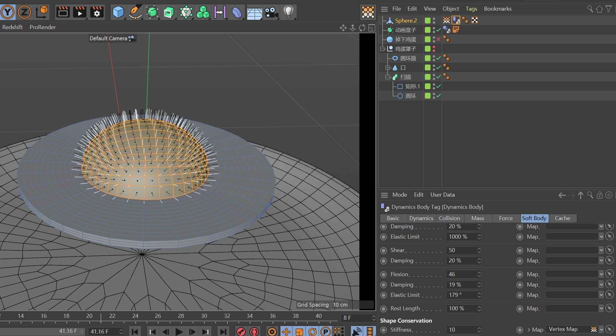Viewport: 616px width, 336px height.
Task: Play the animation forward
Action: [179, 332]
